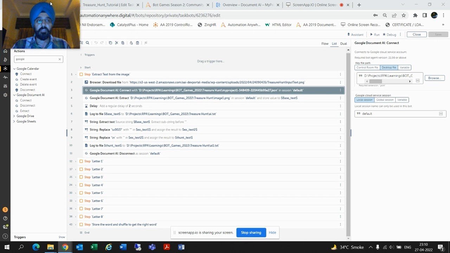Select the active Automation icon in the left sidebar
Screen dimensions: 450x253
pyautogui.click(x=5, y=69)
